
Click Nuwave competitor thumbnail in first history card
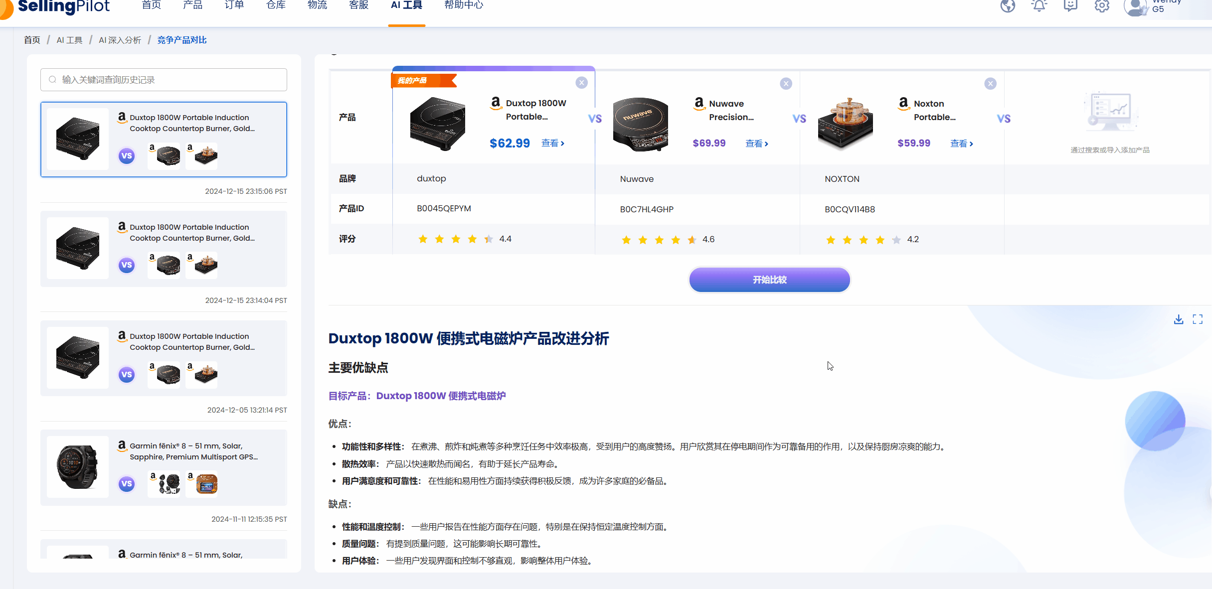click(164, 155)
